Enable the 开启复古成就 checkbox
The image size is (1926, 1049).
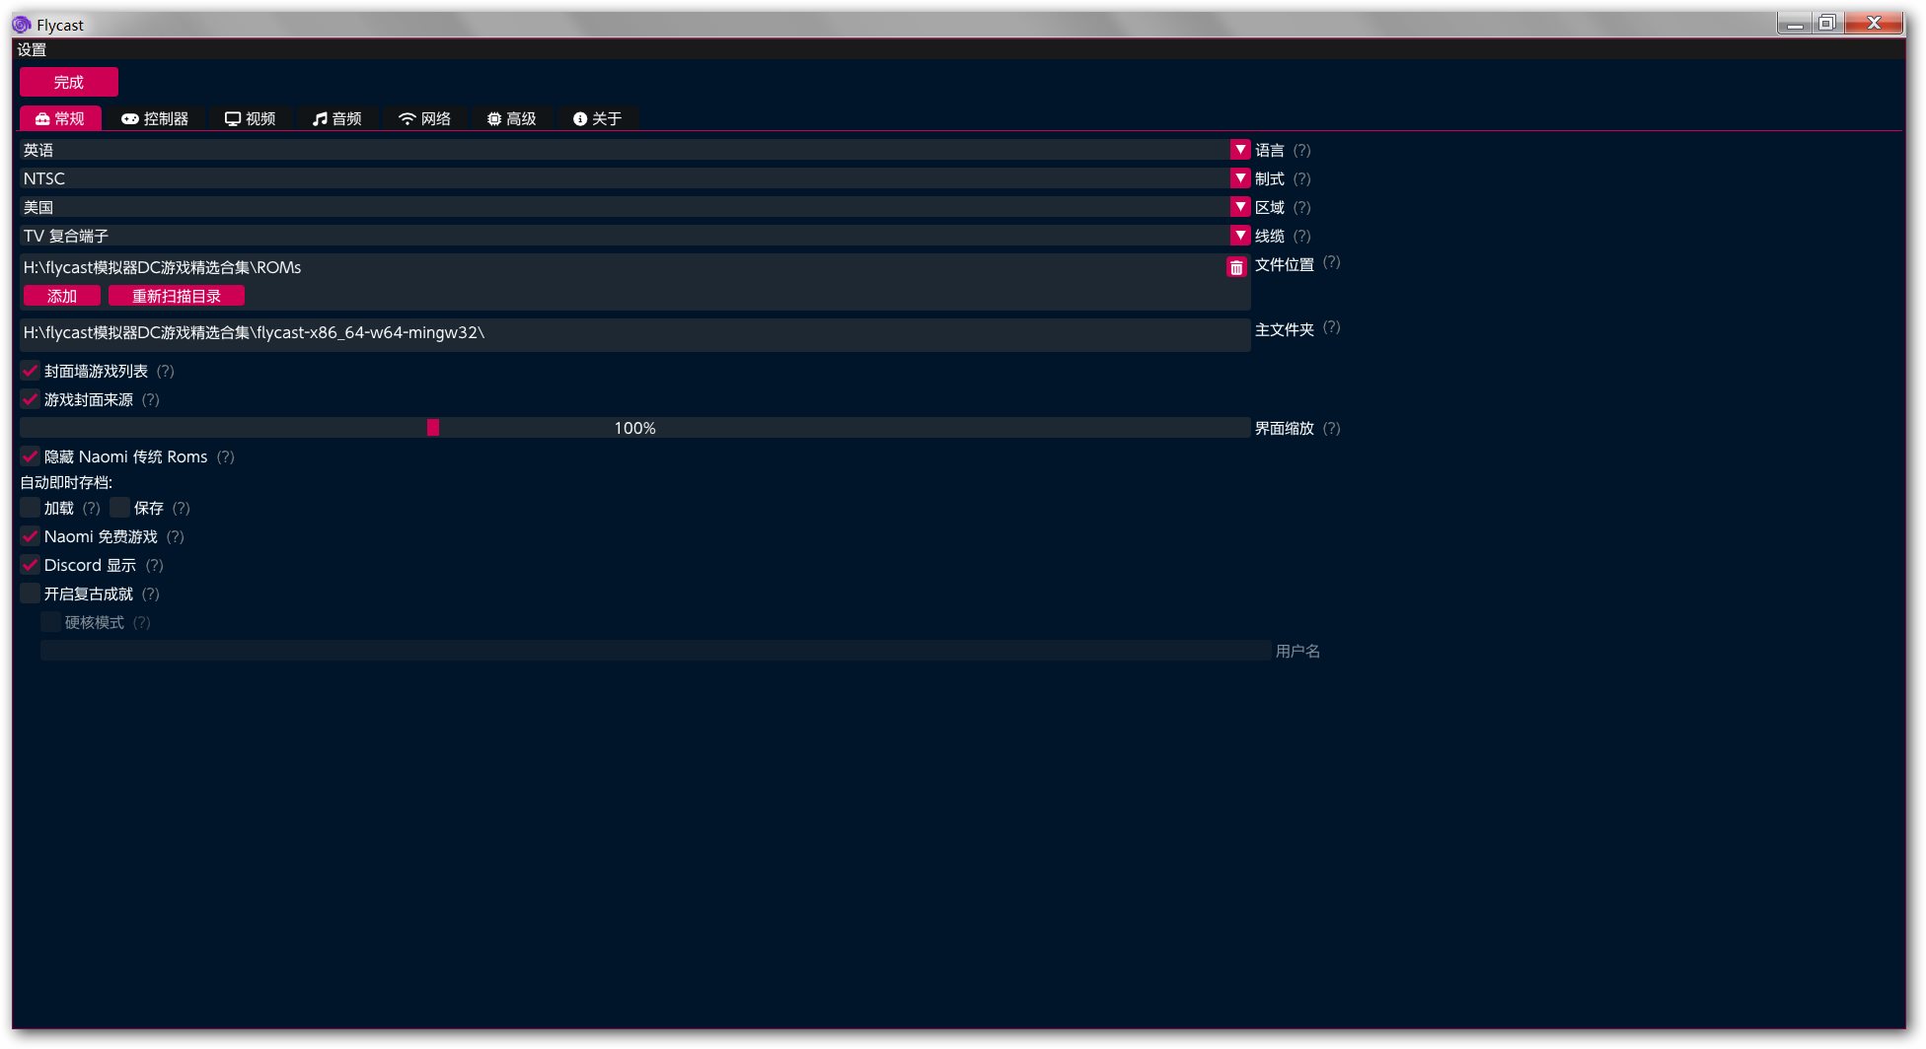tap(31, 594)
